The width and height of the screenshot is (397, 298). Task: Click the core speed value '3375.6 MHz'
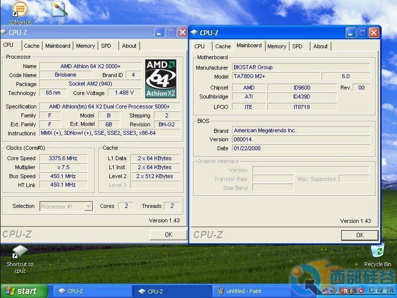(63, 158)
